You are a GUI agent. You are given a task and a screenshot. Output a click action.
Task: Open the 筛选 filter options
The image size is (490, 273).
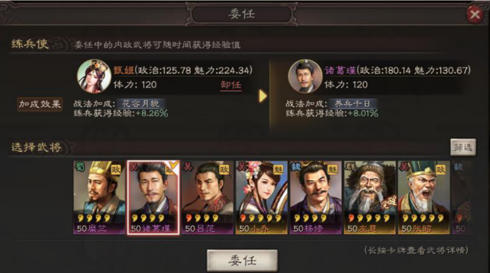coord(463,147)
